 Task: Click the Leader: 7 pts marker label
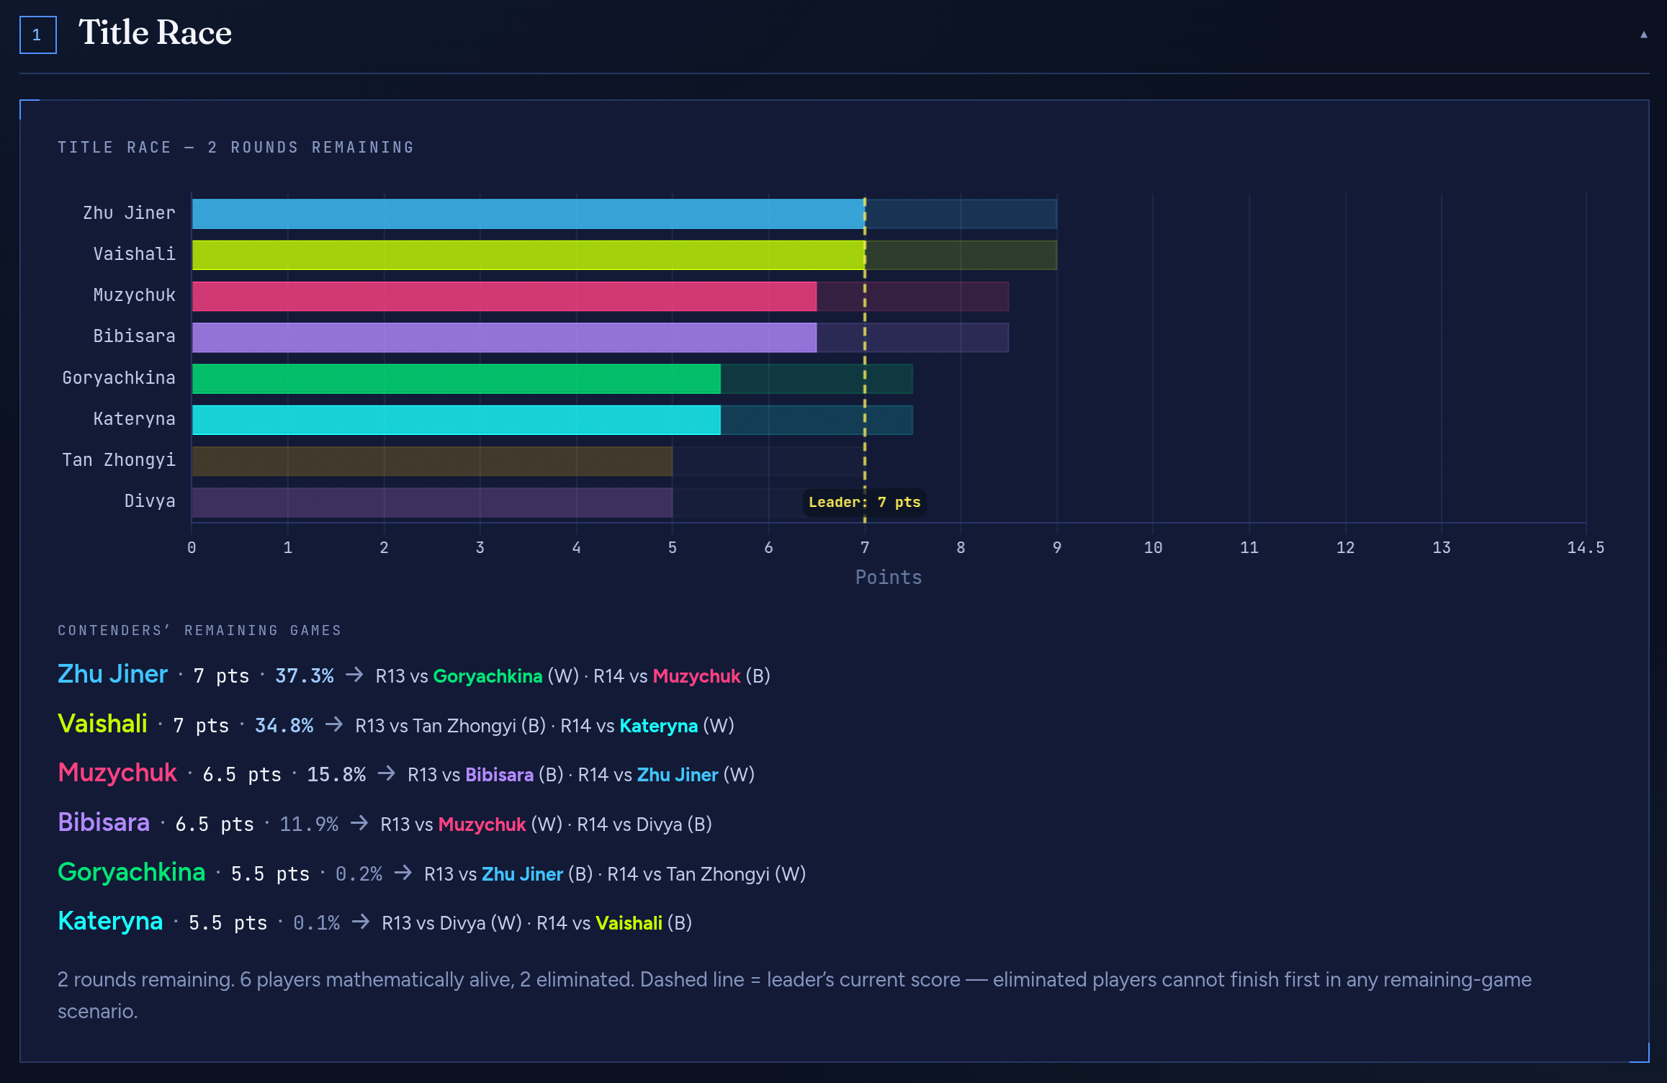click(x=864, y=502)
